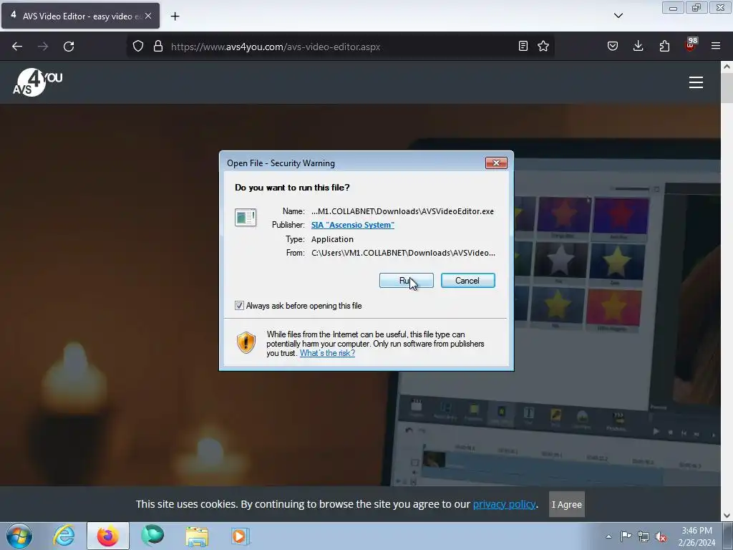Click the network tray icon
Image resolution: width=733 pixels, height=550 pixels.
click(x=644, y=536)
